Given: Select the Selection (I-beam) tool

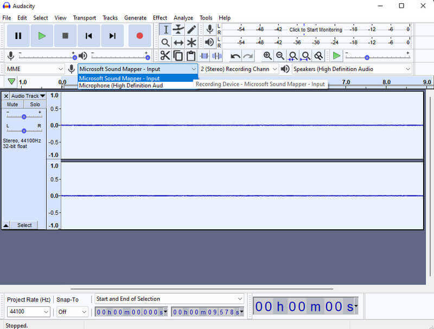Looking at the screenshot, I should coord(165,30).
